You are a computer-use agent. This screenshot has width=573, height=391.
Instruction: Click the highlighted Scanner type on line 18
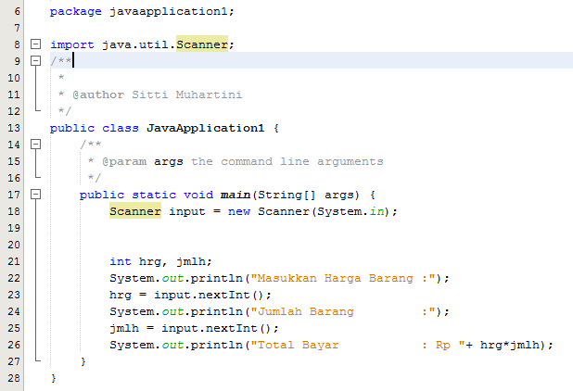pos(135,211)
